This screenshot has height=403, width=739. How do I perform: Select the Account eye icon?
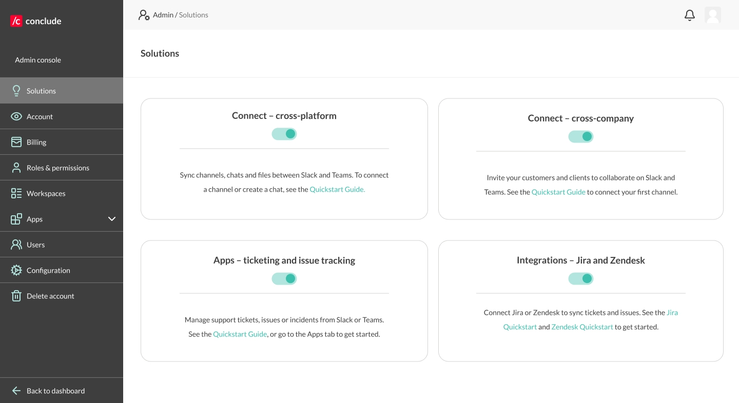(16, 116)
